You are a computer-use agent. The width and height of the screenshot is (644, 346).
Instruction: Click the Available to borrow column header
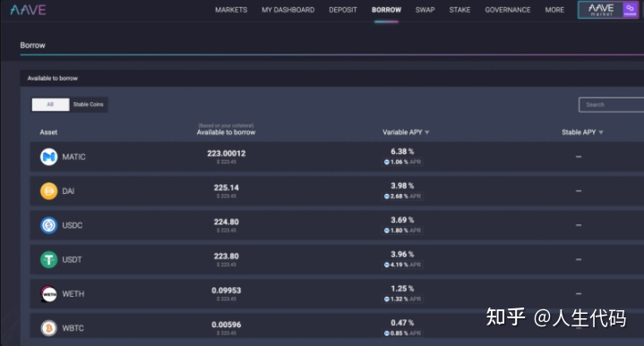tap(226, 132)
